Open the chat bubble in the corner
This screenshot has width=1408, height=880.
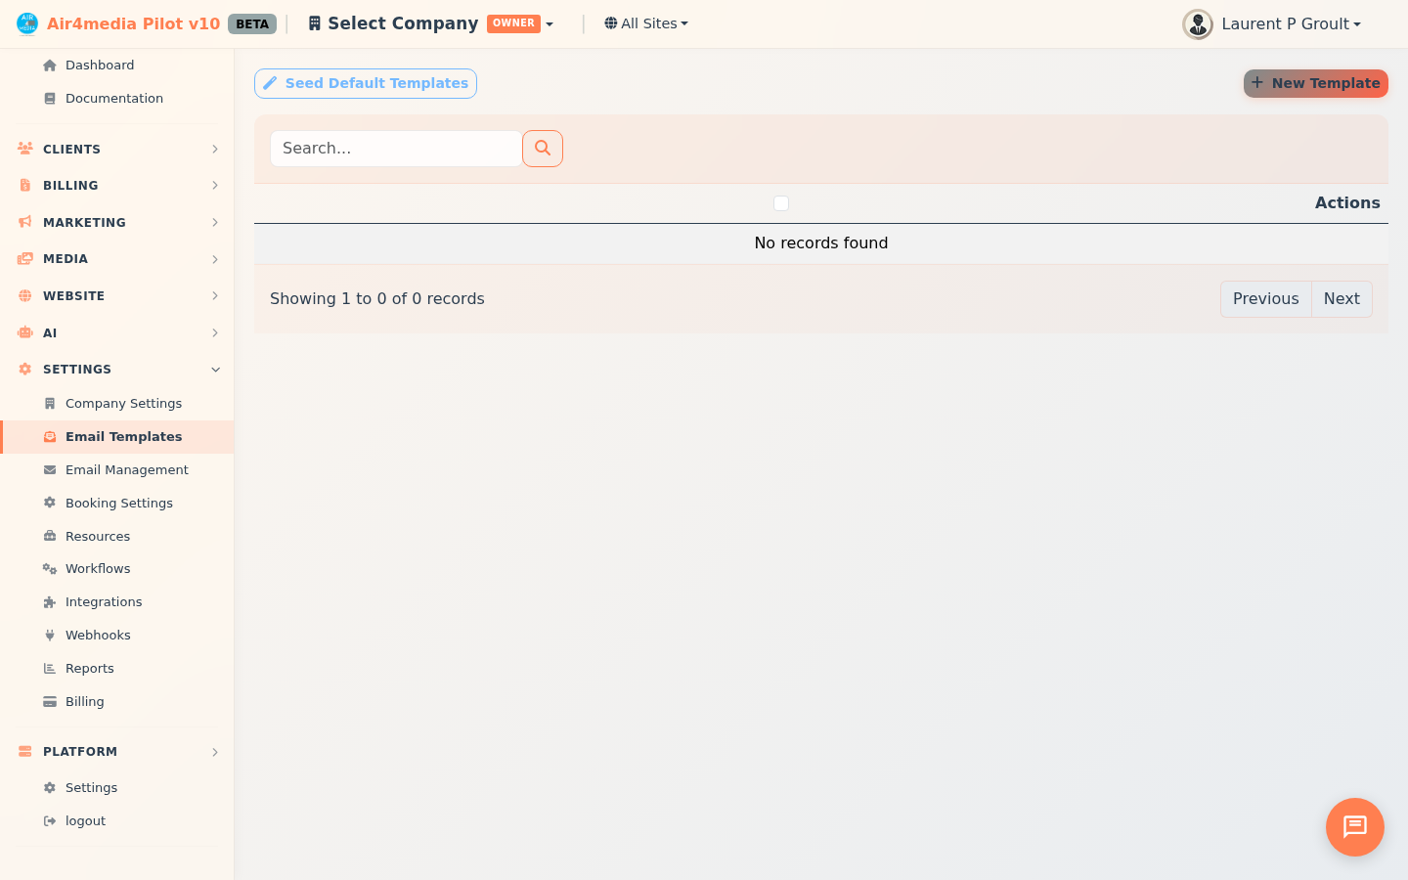pos(1354,827)
